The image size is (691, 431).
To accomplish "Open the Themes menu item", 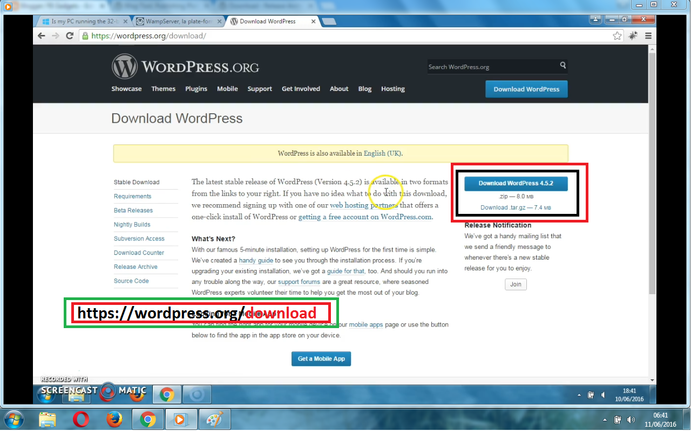I will (164, 89).
